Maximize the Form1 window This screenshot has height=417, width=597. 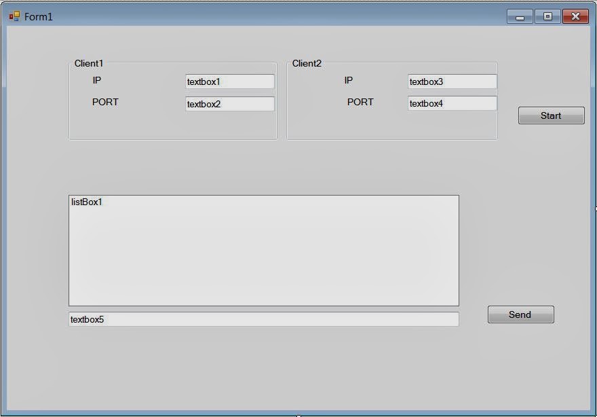[547, 17]
